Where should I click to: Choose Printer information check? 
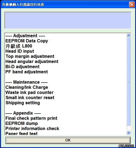point(32,128)
